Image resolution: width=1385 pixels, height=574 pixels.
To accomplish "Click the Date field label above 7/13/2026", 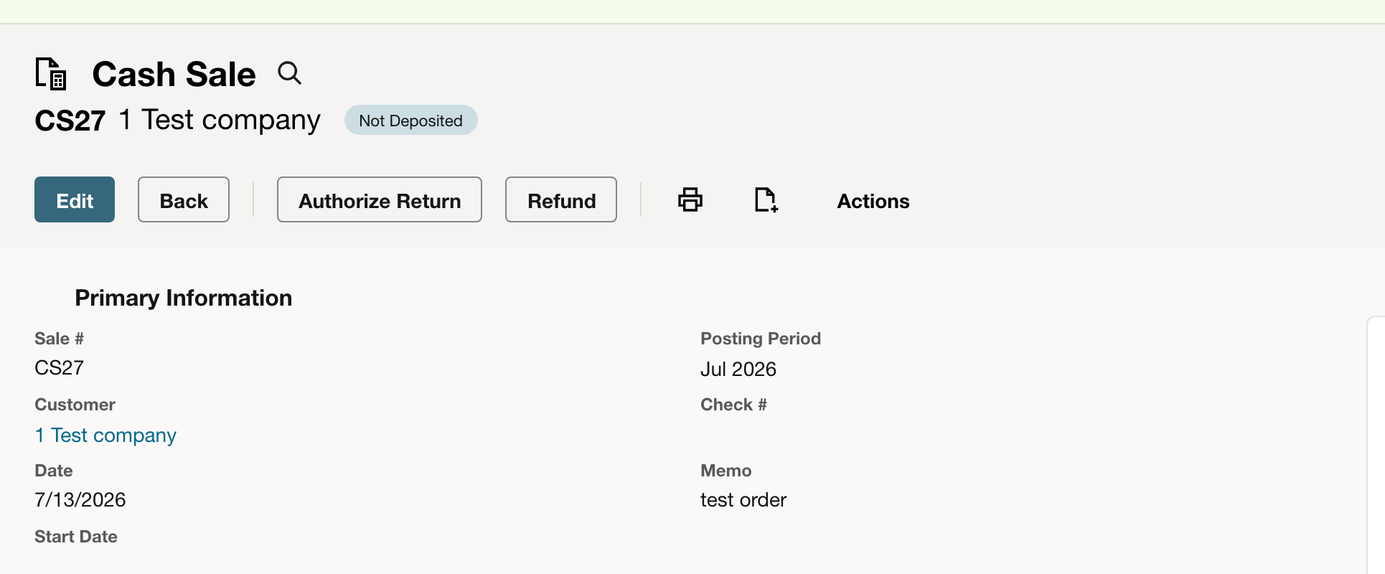I will click(x=54, y=471).
